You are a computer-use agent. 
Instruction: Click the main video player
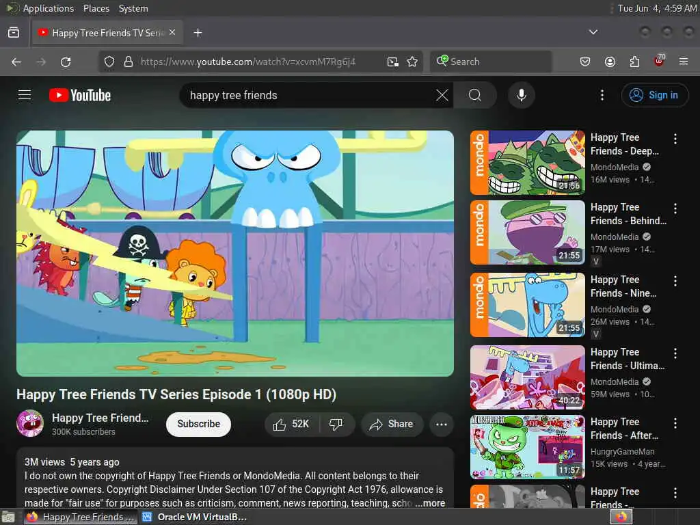235,253
